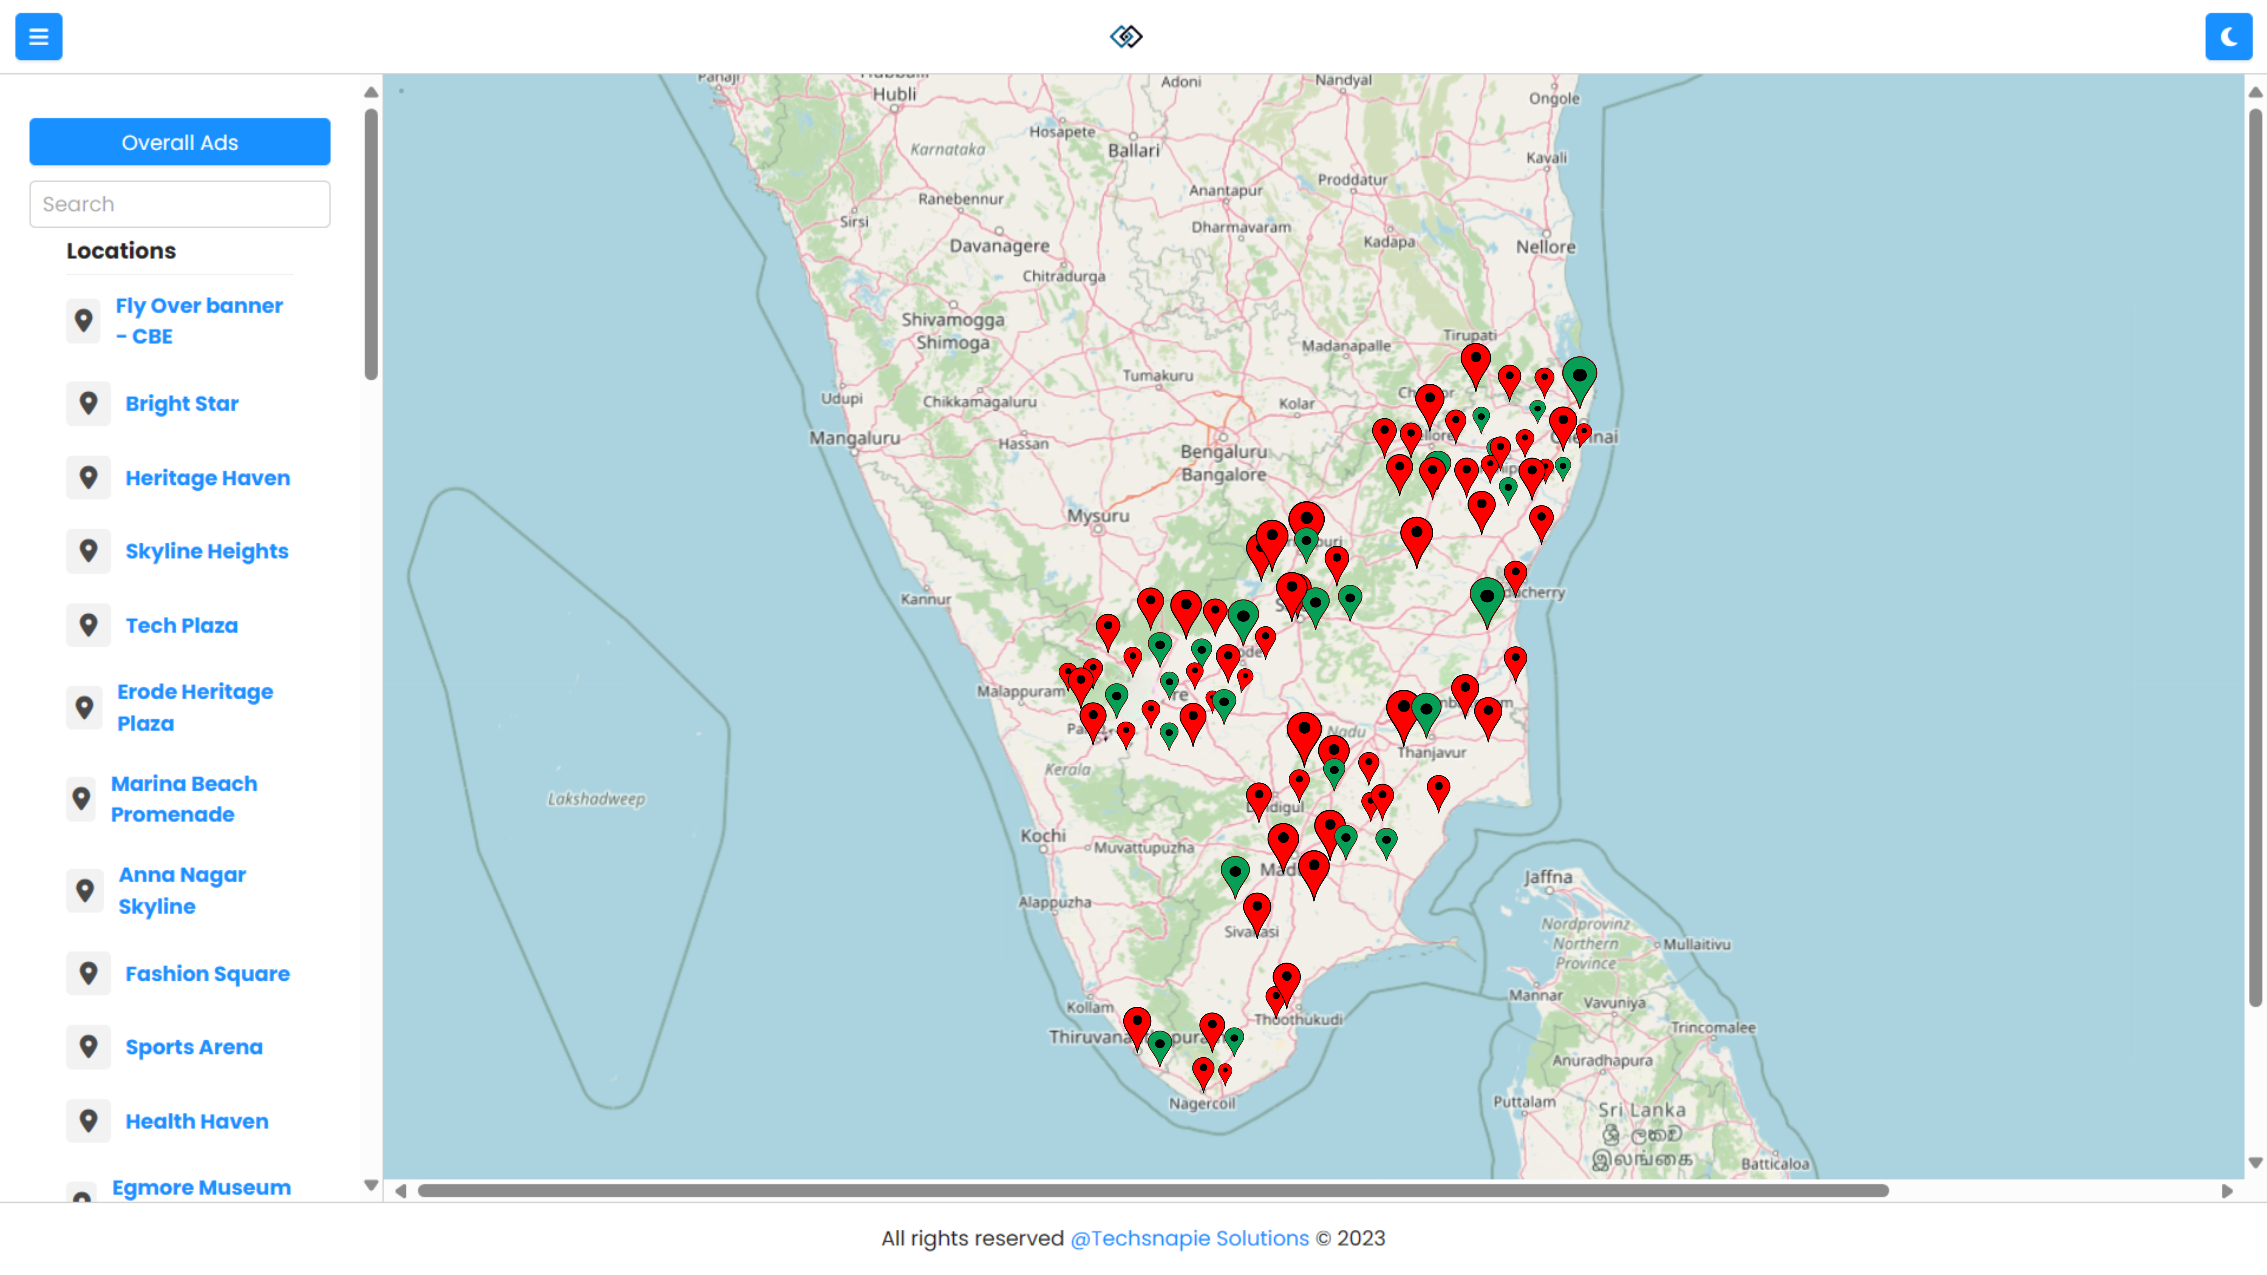2267x1275 pixels.
Task: Click pin icon beside Fashion Square
Action: 88,973
